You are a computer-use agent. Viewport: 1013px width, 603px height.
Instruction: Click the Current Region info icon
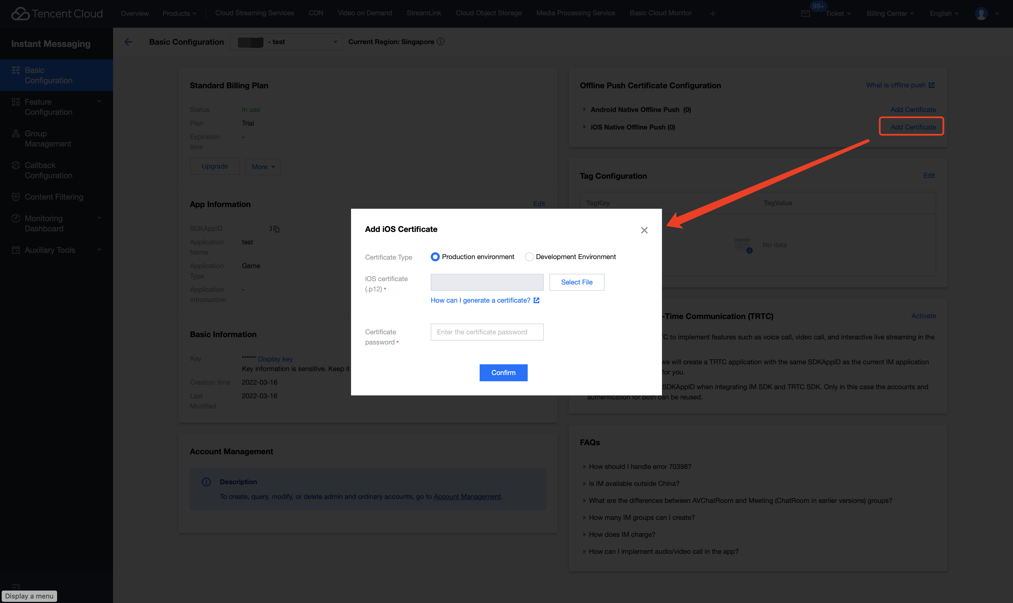point(441,42)
